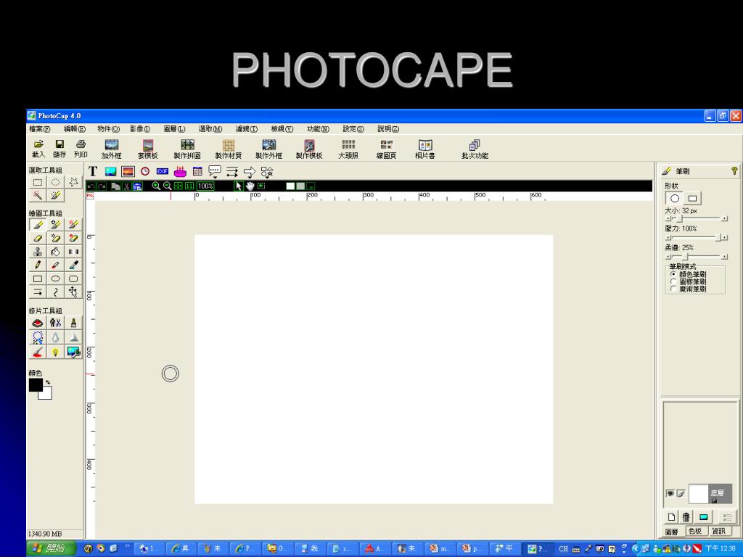This screenshot has width=743, height=557.
Task: Click the yellow brush help question icon
Action: pyautogui.click(x=734, y=171)
